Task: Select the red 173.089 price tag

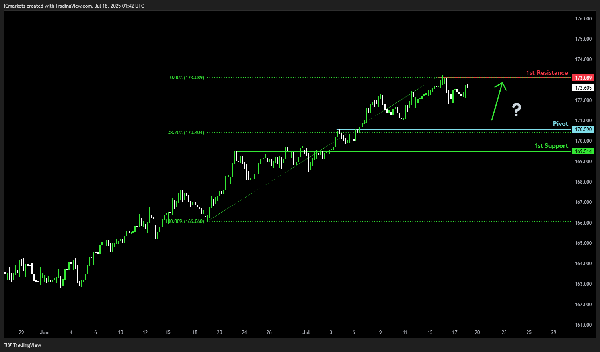Action: coord(582,78)
